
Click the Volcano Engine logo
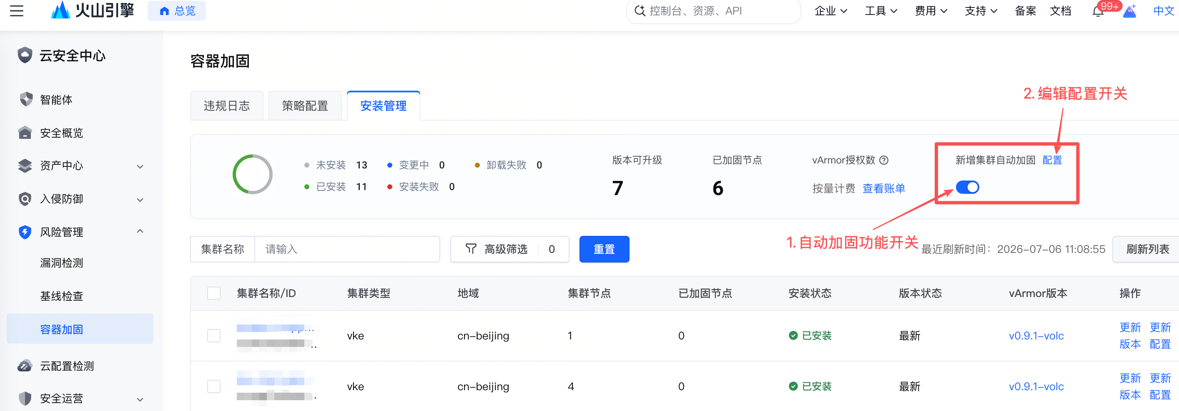pos(93,10)
